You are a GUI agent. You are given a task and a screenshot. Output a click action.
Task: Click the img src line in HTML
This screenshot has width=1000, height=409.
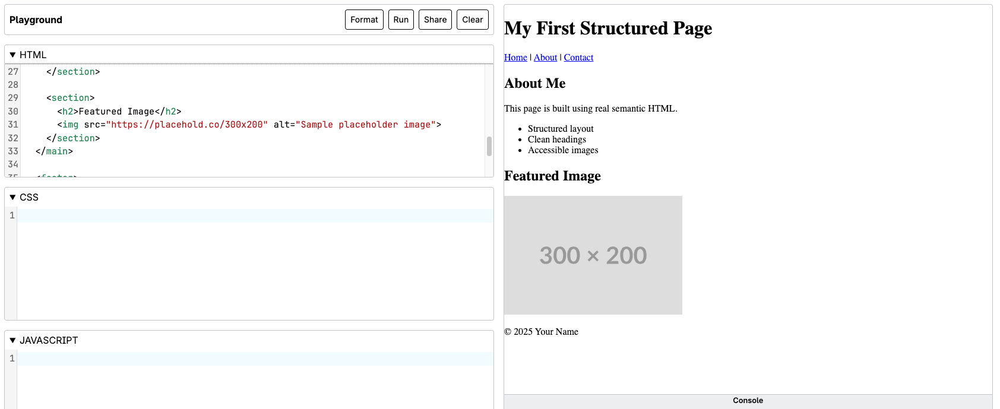(x=249, y=125)
